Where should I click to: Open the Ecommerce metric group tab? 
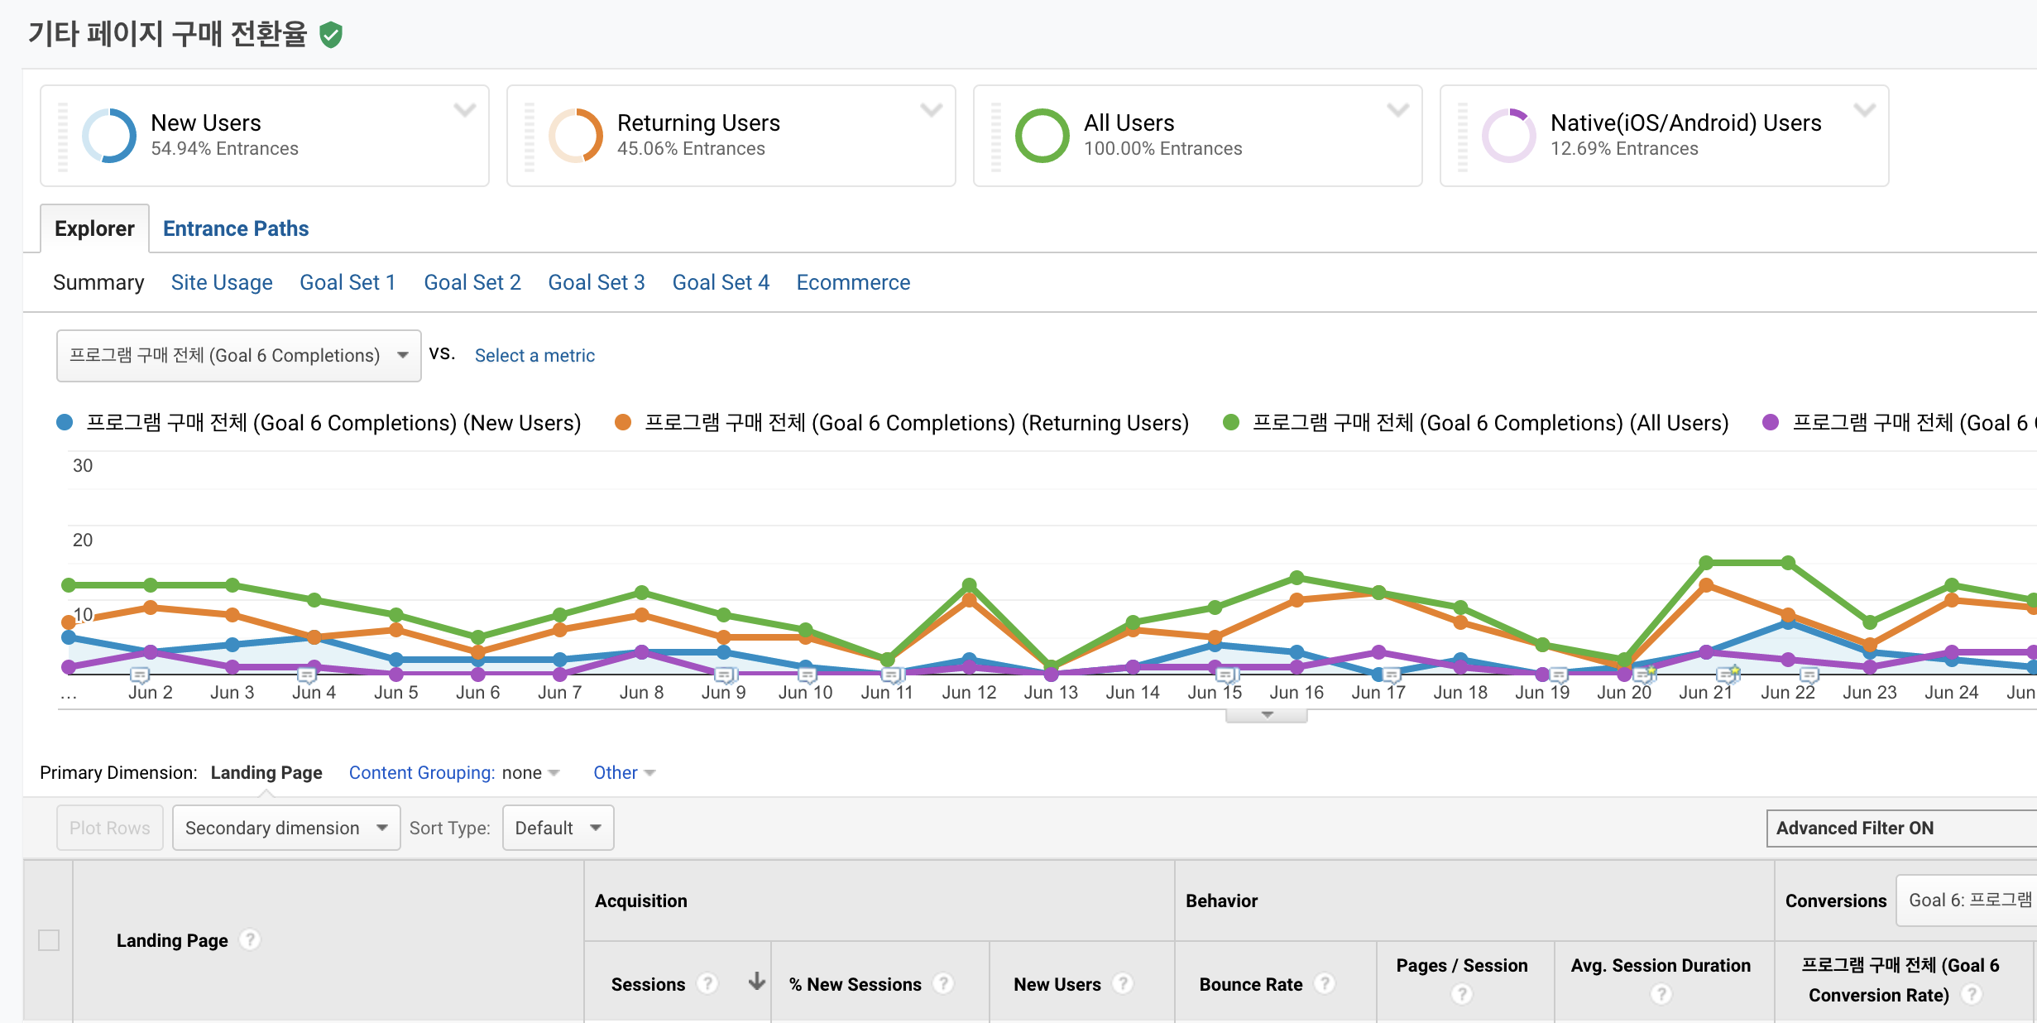coord(853,282)
